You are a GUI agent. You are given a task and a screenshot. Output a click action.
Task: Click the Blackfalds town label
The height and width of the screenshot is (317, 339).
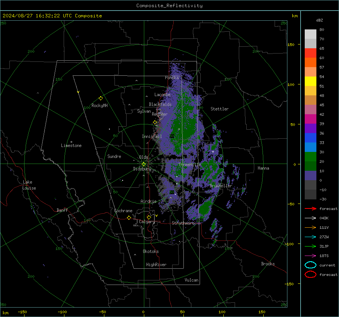[x=160, y=104]
